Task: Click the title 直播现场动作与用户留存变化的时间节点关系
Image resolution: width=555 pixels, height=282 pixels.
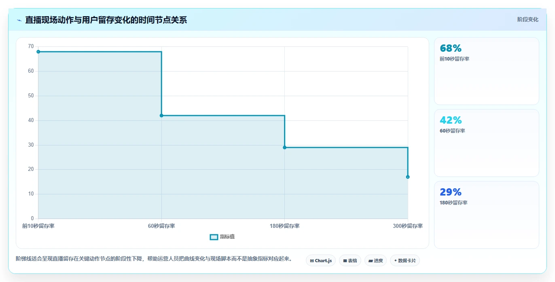Action: [106, 20]
